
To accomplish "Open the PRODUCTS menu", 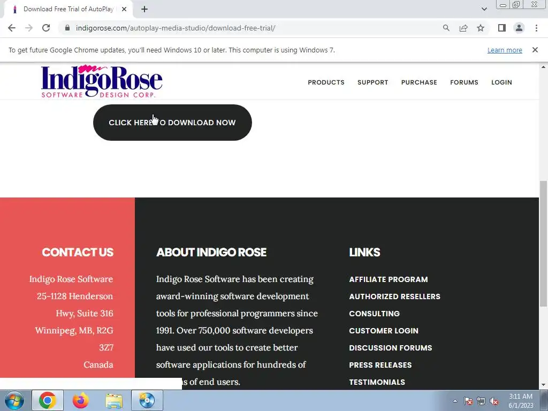I will (x=326, y=82).
